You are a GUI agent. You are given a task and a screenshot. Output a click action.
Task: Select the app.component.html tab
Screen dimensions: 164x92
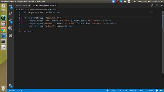(45, 6)
